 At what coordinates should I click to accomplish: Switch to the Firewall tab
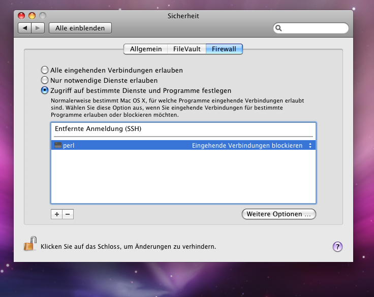(224, 49)
